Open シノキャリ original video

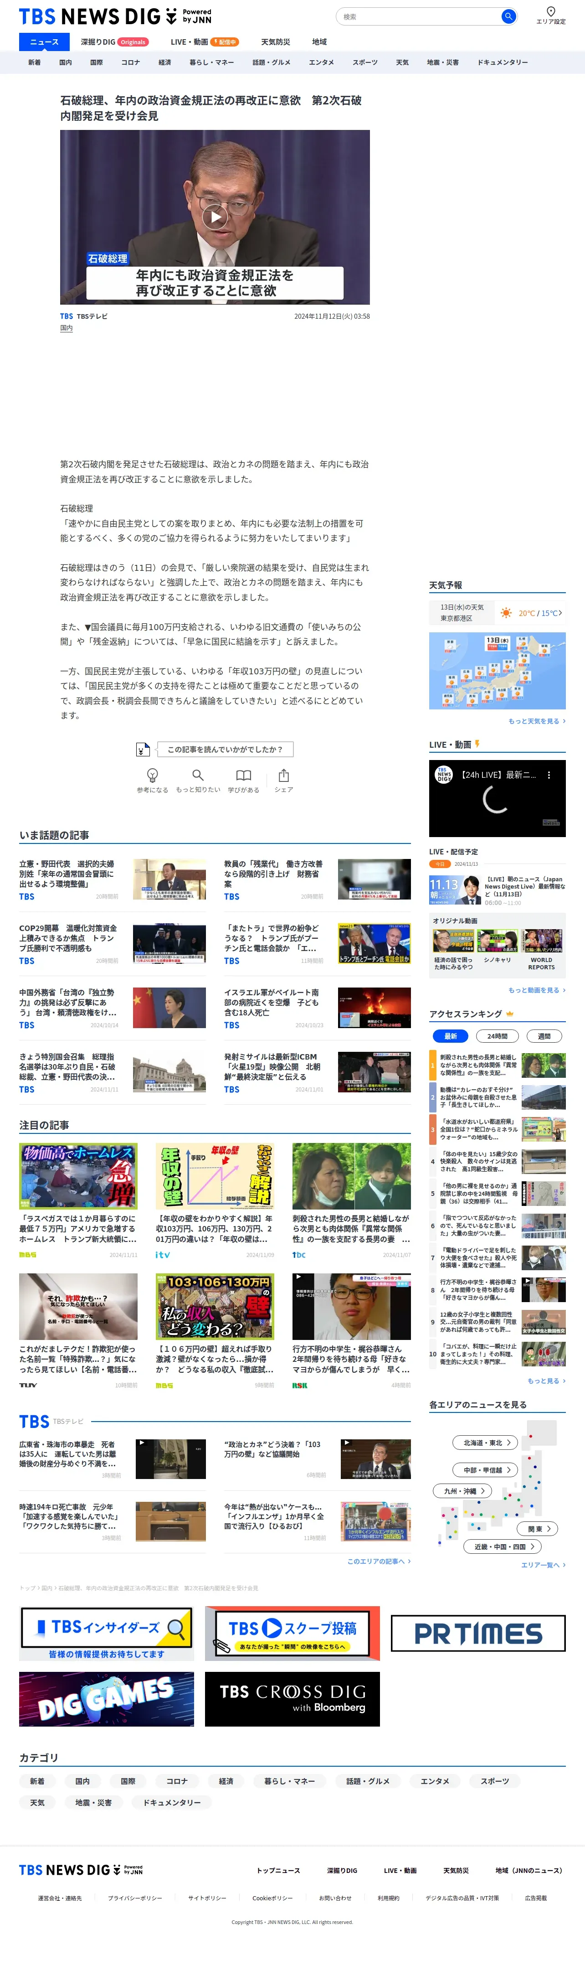click(497, 946)
